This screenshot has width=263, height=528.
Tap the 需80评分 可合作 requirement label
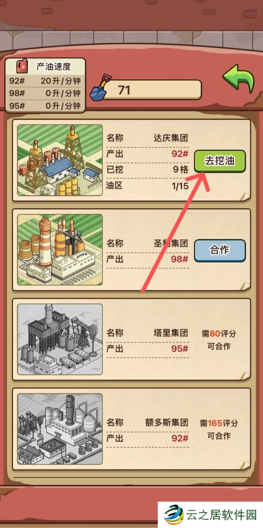[x=219, y=340]
